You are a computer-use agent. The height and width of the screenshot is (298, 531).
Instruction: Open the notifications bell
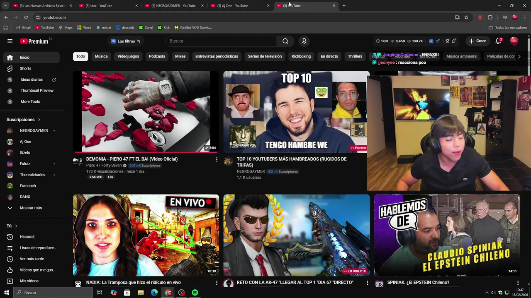click(499, 41)
